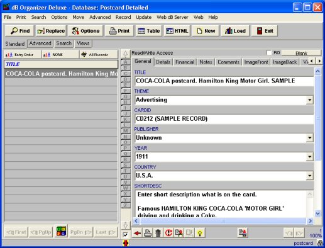Click the print record icon in bottom toolbar
This screenshot has width=325, height=248.
click(148, 233)
